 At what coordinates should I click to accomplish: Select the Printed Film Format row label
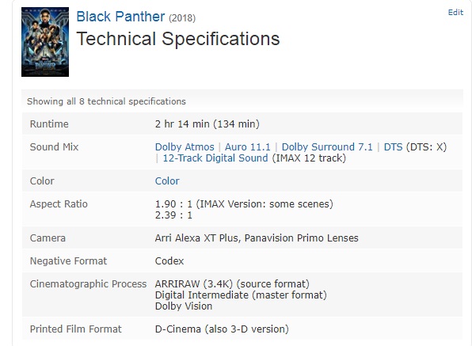coord(75,329)
